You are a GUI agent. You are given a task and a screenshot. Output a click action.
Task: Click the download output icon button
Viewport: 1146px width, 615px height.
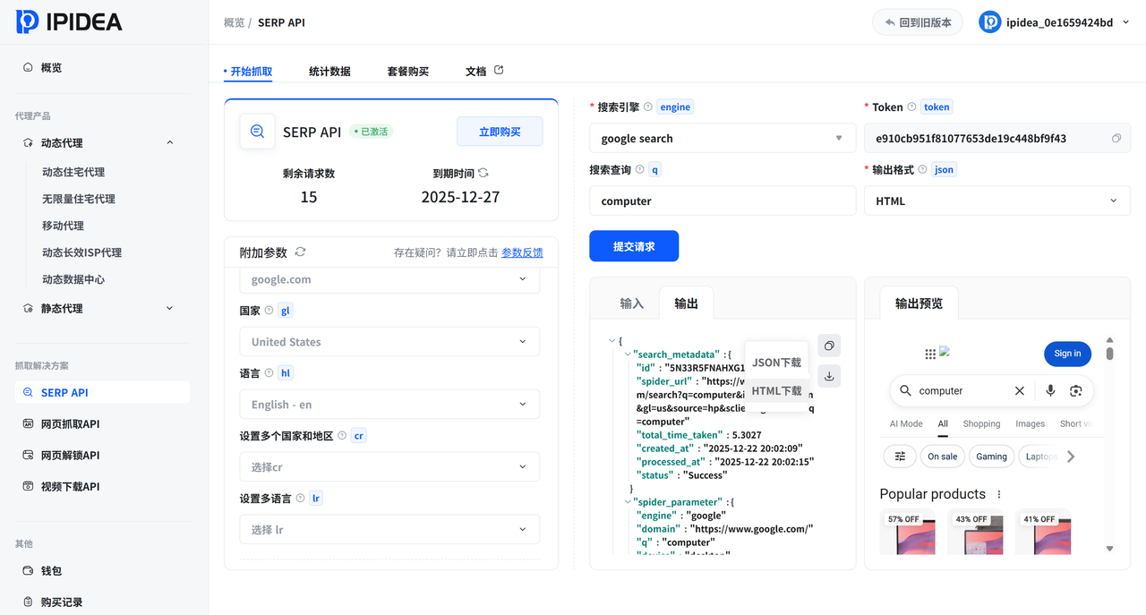pos(829,376)
